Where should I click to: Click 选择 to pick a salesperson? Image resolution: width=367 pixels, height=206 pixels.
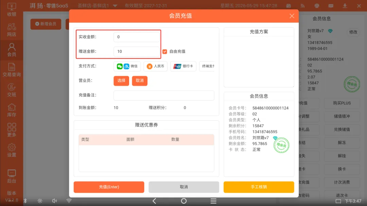tap(121, 81)
